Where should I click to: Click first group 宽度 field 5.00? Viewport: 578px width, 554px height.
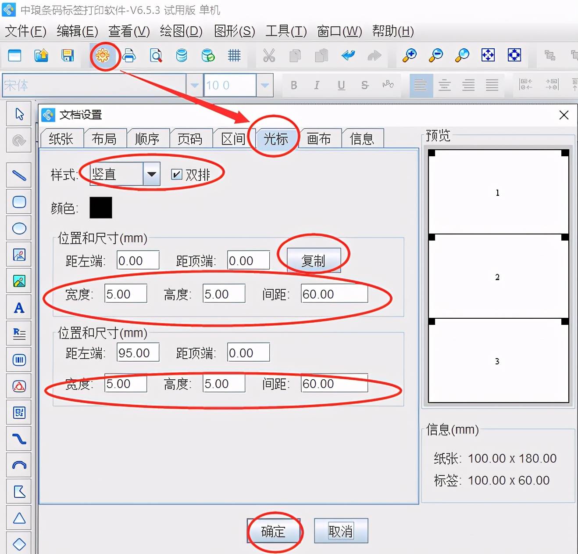point(126,294)
